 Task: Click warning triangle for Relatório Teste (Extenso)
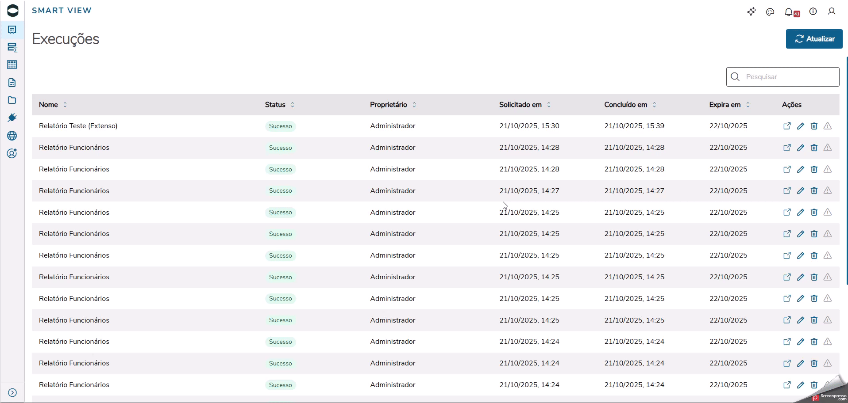[828, 126]
